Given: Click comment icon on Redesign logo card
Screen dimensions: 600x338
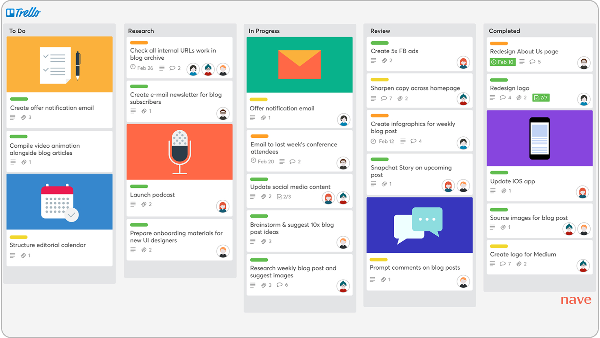Looking at the screenshot, I should (503, 98).
